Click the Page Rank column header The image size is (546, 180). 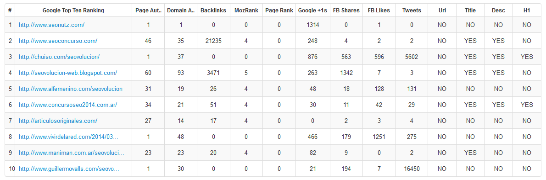[279, 11]
